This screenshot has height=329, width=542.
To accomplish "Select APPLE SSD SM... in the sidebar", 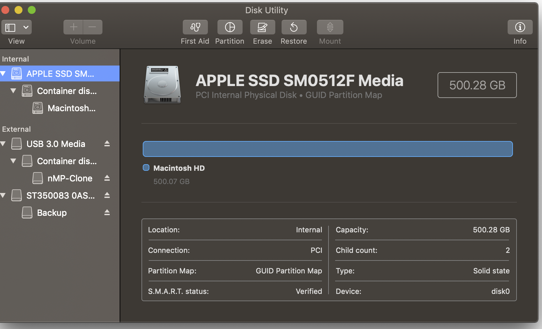I will pos(60,73).
